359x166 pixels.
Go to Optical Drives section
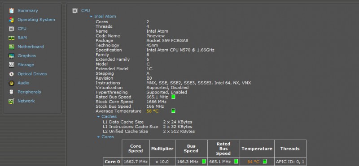pyautogui.click(x=32, y=74)
